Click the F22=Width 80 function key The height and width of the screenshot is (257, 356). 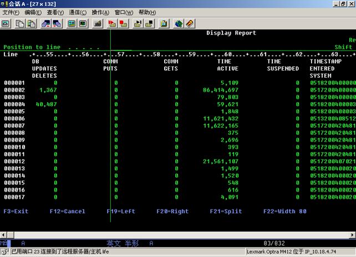[285, 211]
